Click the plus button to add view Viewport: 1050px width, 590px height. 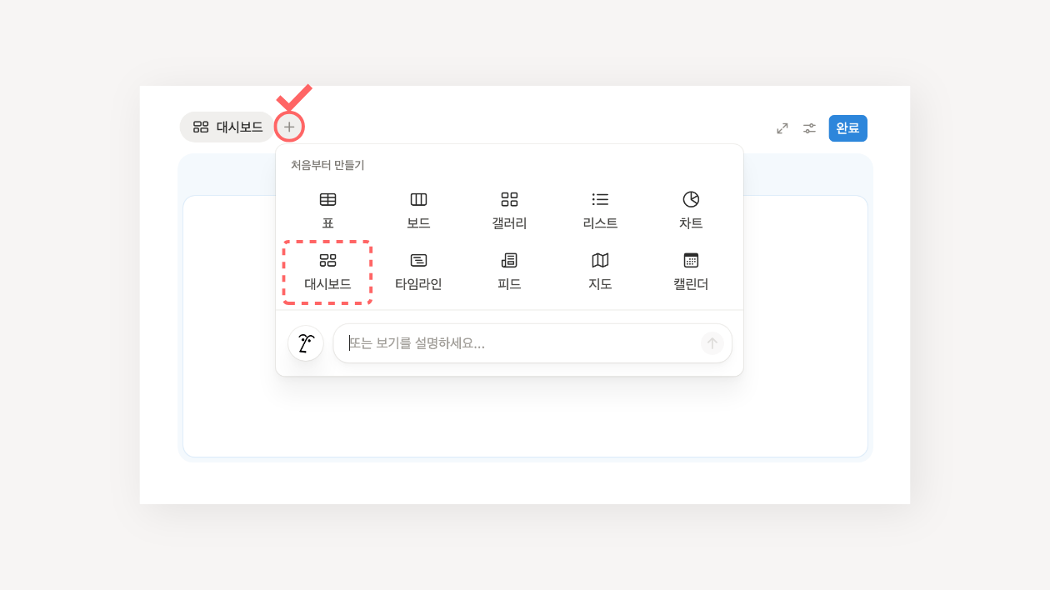click(289, 127)
